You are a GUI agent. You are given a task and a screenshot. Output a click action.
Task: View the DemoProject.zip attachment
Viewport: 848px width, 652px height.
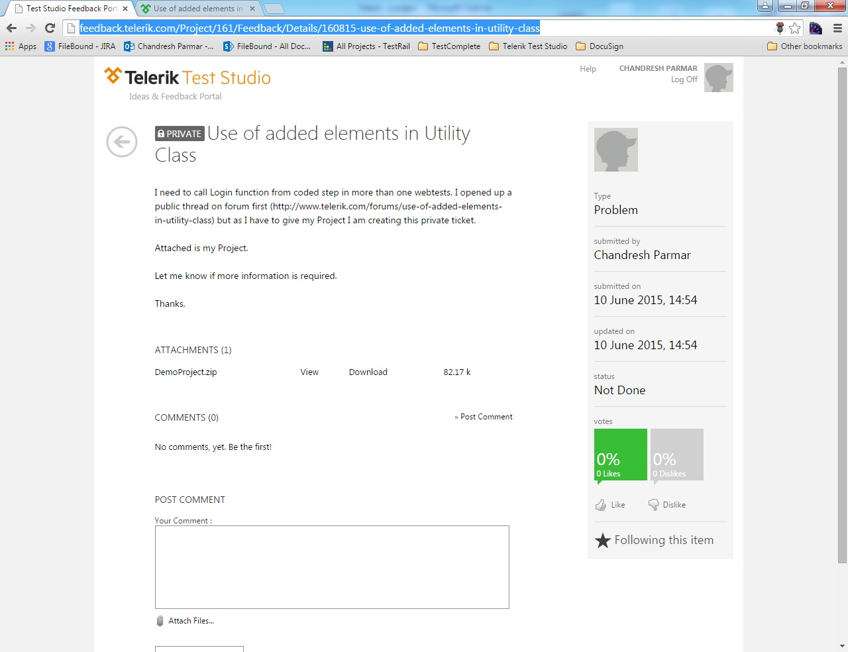pyautogui.click(x=309, y=372)
